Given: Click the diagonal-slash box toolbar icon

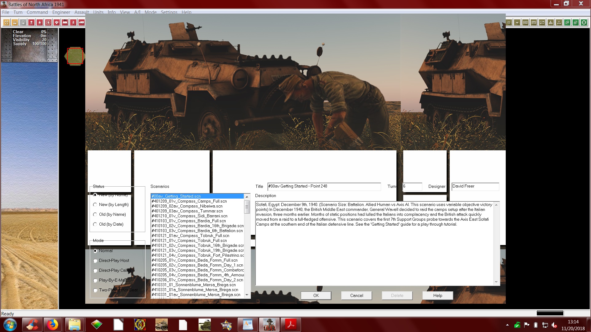Looking at the screenshot, I should pos(542,22).
